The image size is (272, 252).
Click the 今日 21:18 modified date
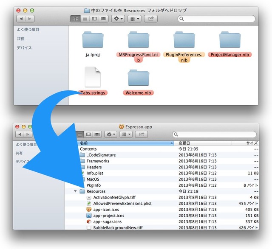click(188, 191)
